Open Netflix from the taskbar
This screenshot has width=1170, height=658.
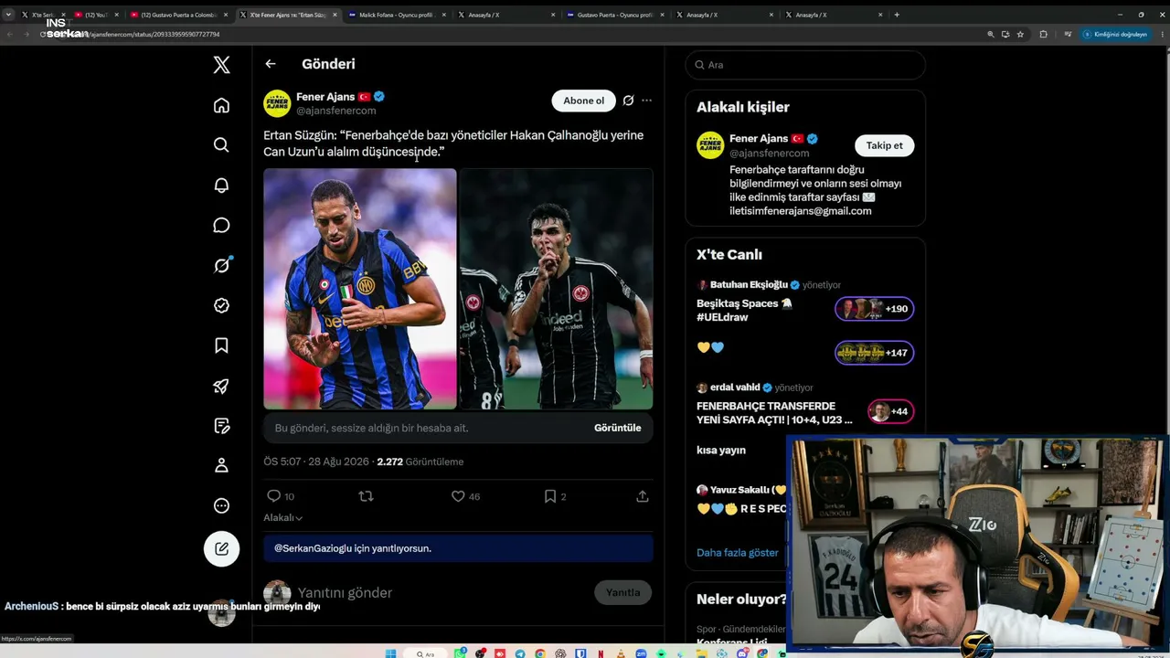point(601,653)
